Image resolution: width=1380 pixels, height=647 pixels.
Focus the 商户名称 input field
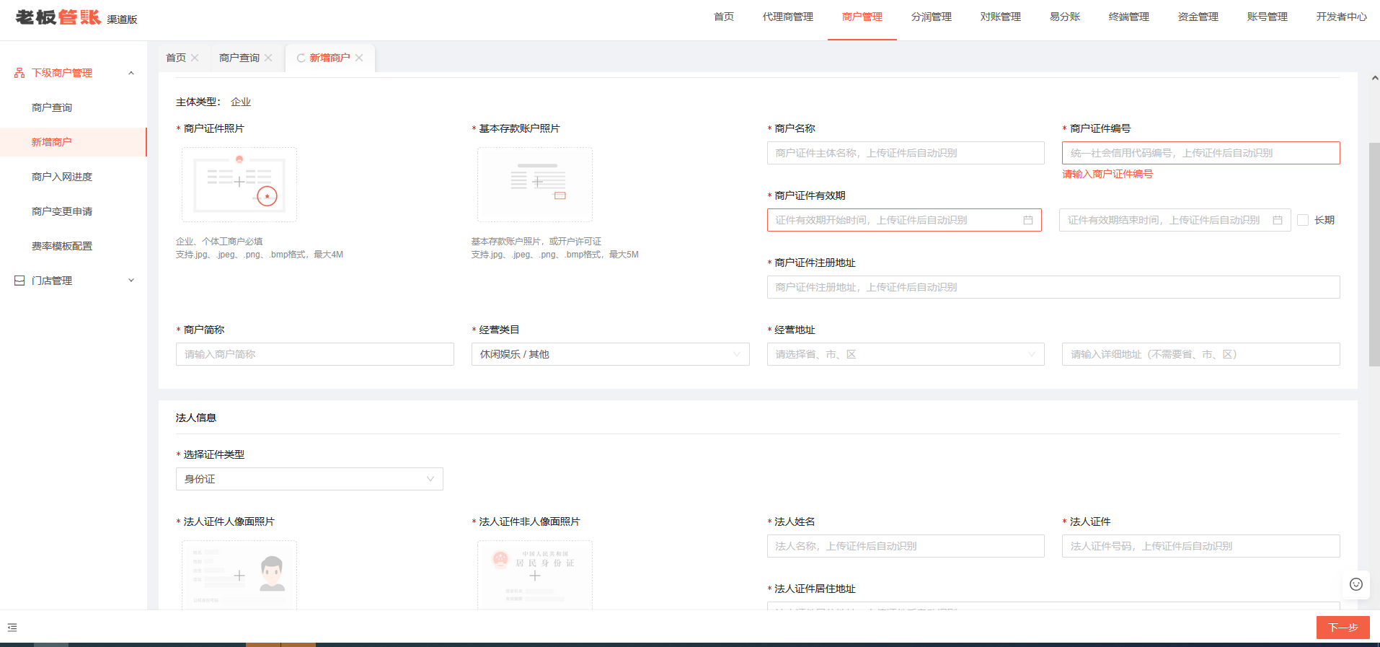click(x=906, y=153)
